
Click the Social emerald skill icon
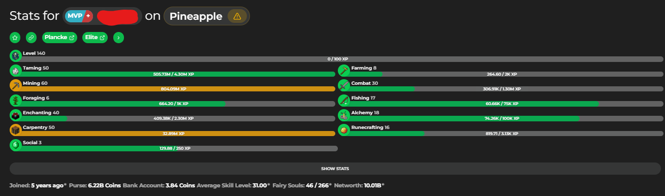(15, 145)
